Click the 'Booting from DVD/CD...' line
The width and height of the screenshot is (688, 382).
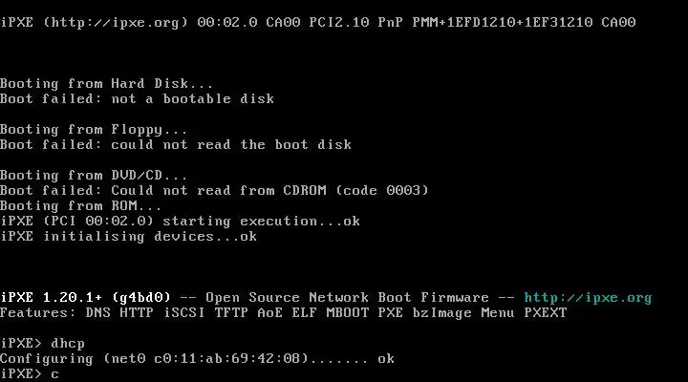pos(94,176)
